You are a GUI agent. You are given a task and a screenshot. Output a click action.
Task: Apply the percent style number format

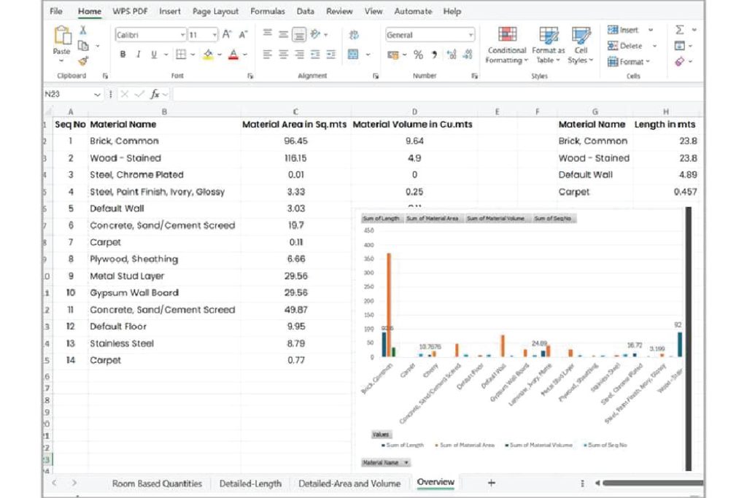point(418,55)
